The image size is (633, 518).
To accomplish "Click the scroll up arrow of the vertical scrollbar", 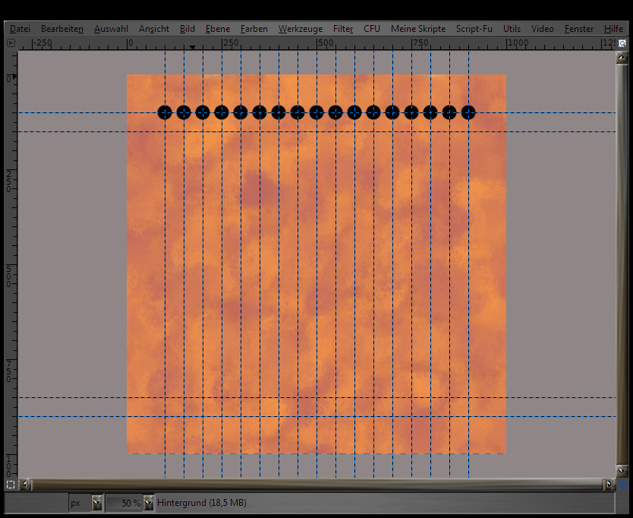I will pos(622,58).
